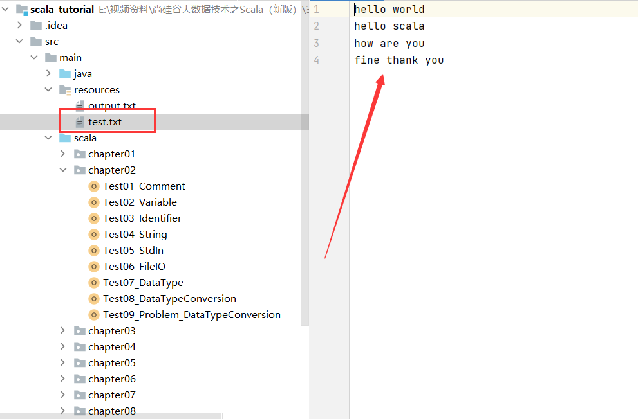
Task: Collapse the chapter02 package
Action: point(62,170)
